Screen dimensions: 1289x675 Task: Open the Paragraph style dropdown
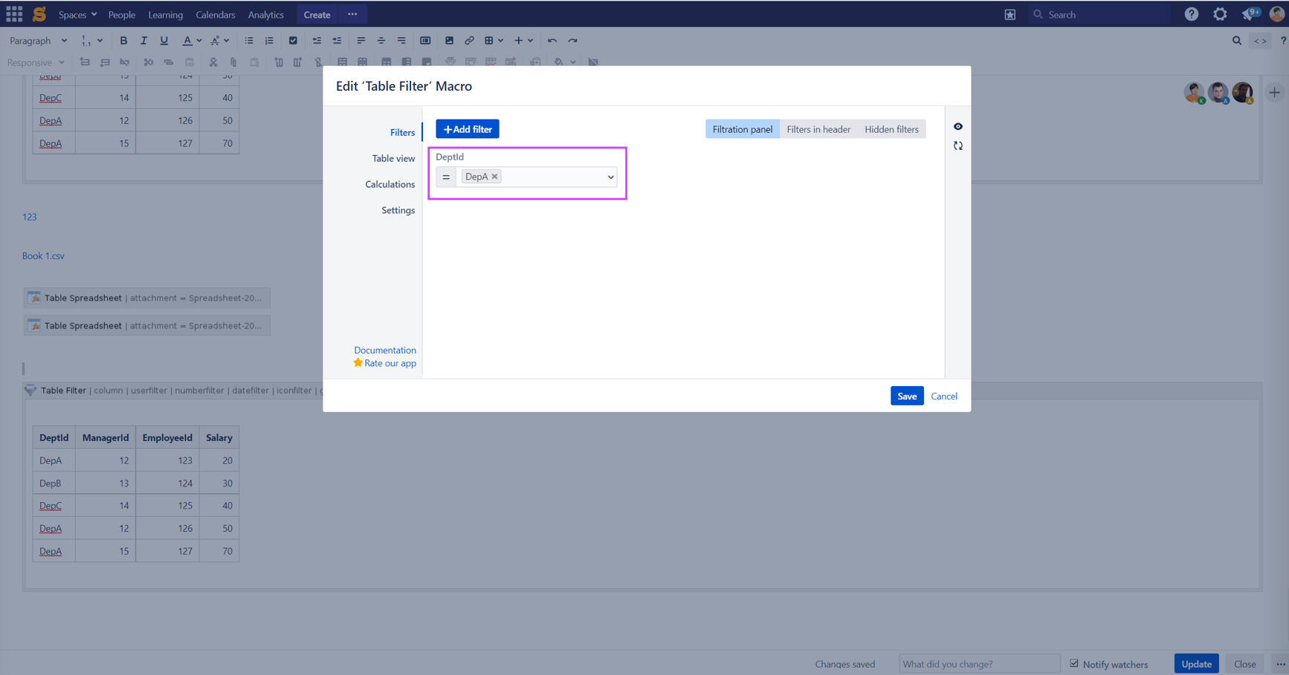[36, 41]
